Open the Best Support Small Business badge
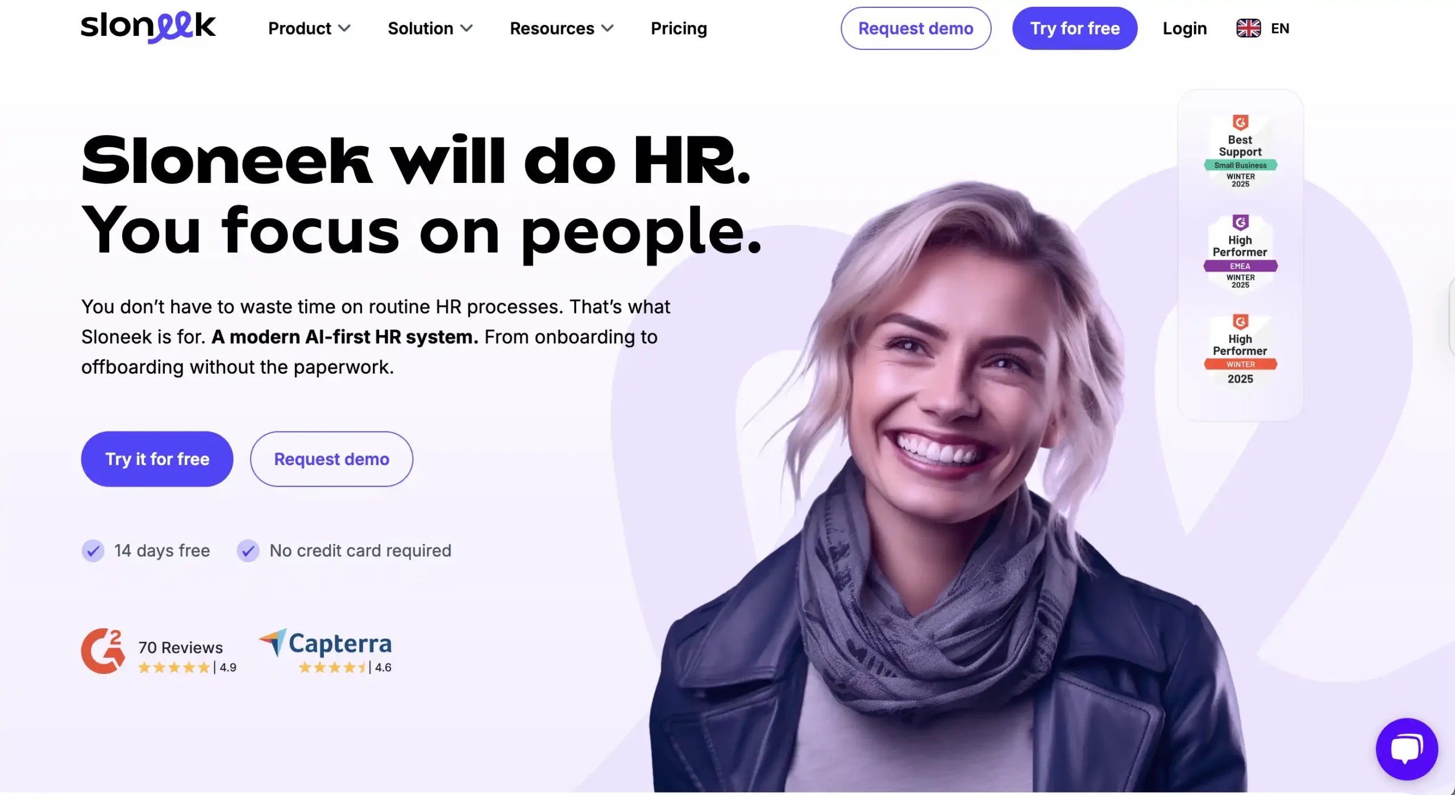 pos(1240,152)
